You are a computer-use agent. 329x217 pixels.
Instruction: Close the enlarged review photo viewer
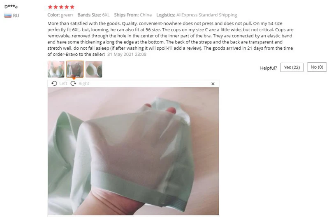click(213, 84)
